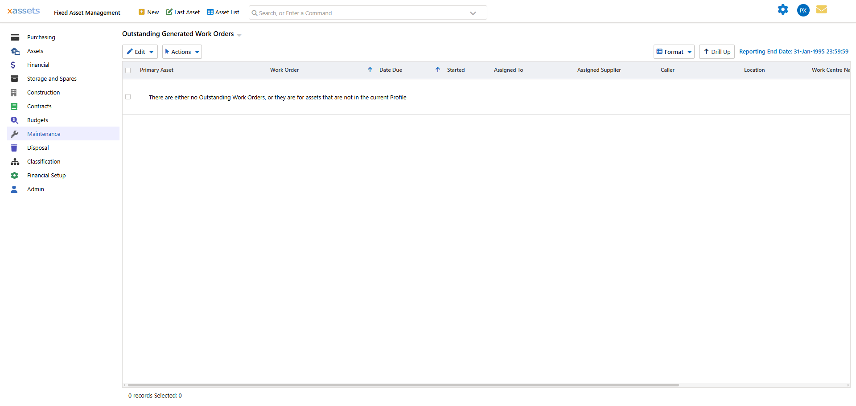This screenshot has width=856, height=406.
Task: Open the mail envelope icon
Action: [x=822, y=9]
